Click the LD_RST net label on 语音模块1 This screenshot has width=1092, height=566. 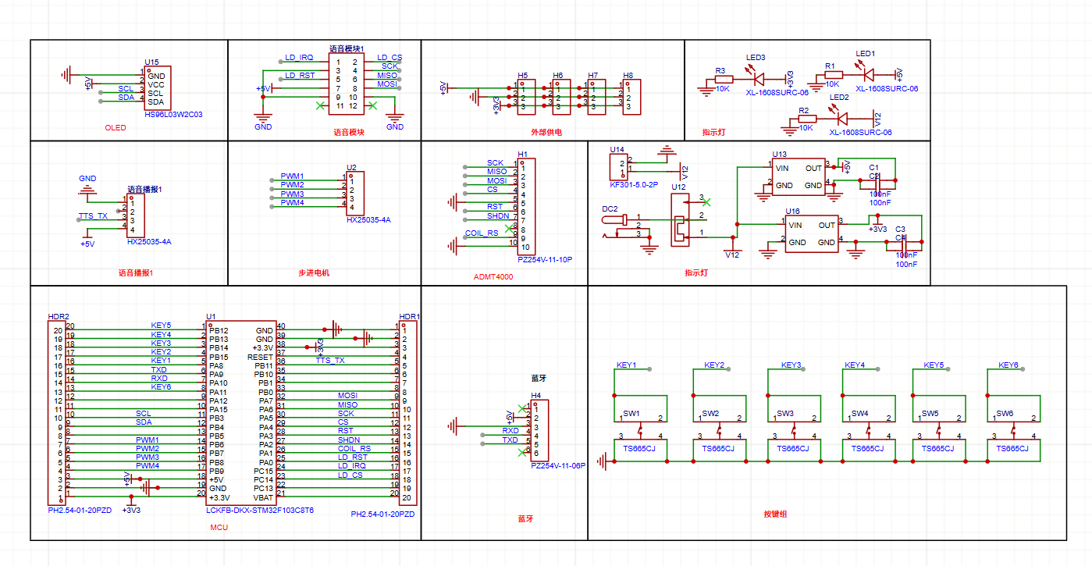pyautogui.click(x=300, y=75)
